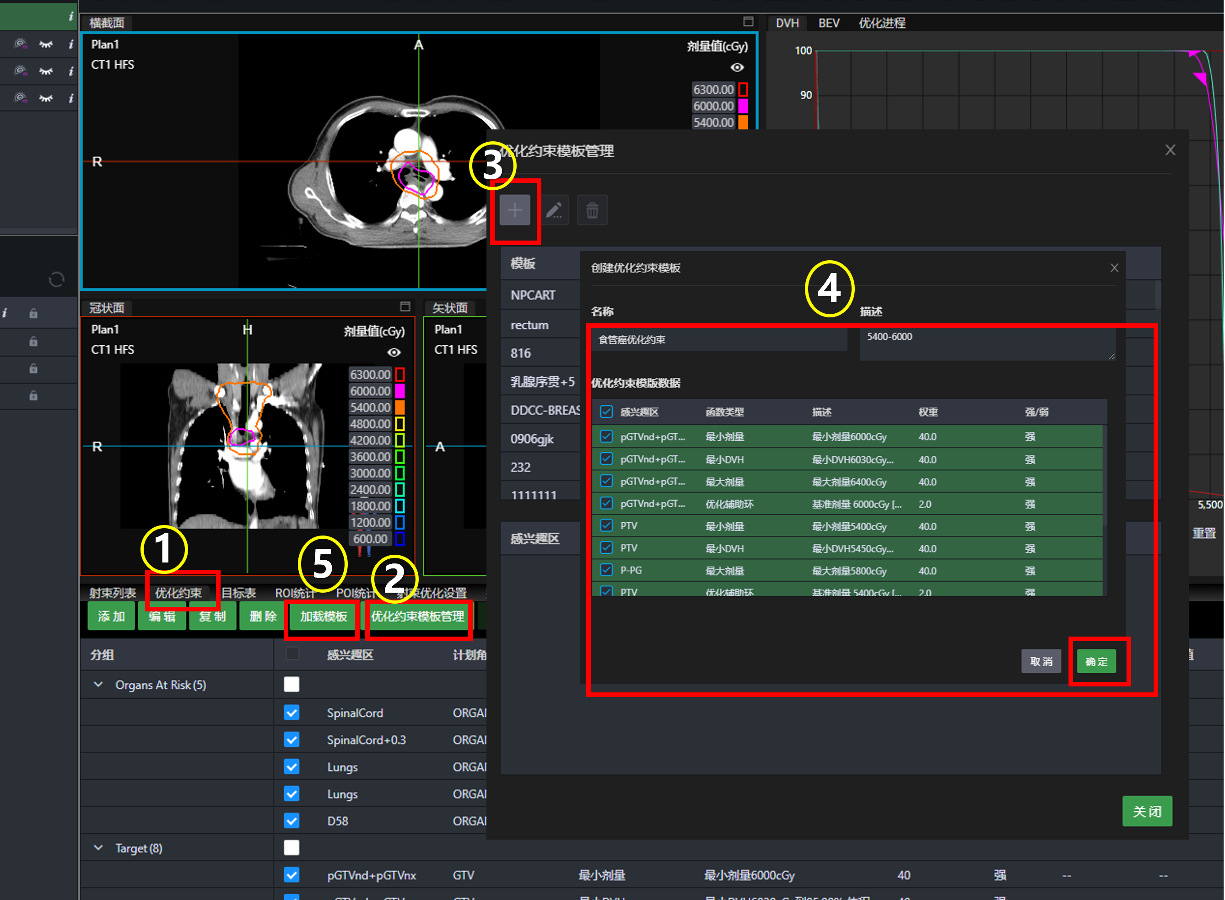This screenshot has width=1225, height=900.
Task: Click the first contour display icon in sidebar
Action: 21,43
